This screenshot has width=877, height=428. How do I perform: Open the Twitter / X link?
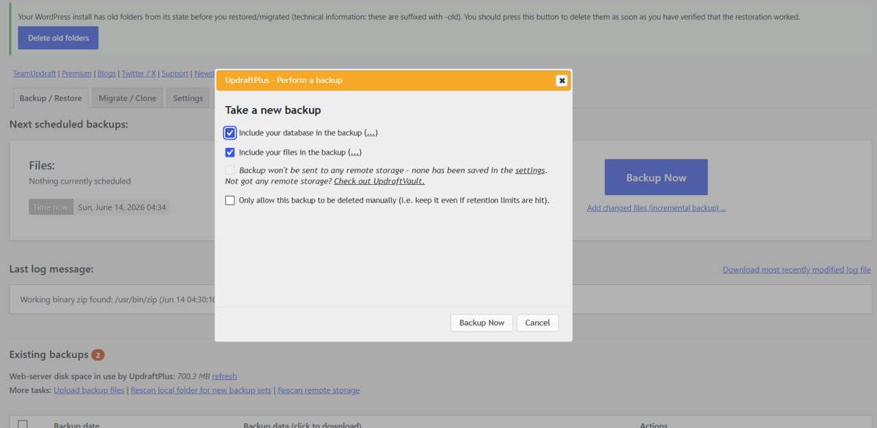(x=139, y=74)
